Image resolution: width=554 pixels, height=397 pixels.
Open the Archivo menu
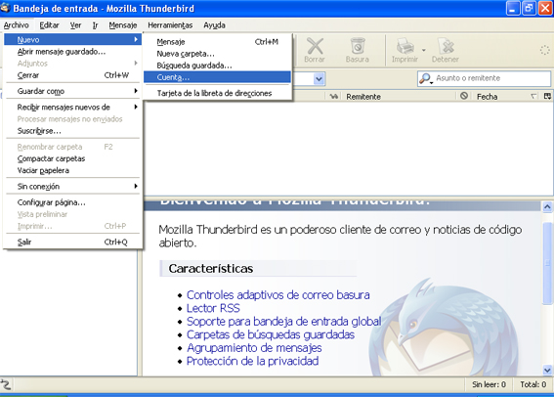(x=17, y=25)
